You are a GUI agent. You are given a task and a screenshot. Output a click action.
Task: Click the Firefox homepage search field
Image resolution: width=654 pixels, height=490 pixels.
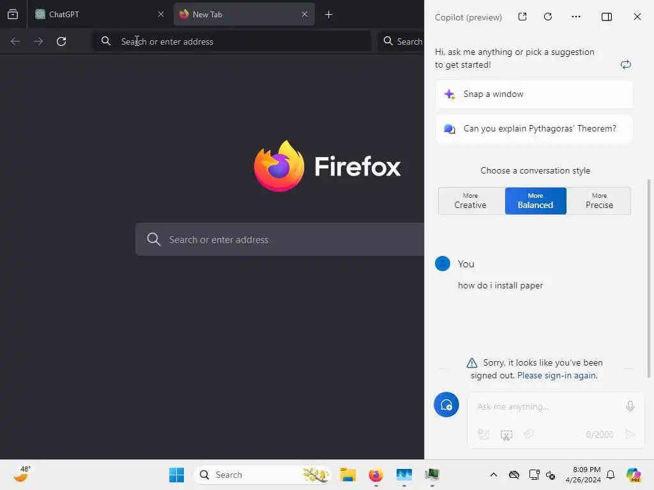coord(280,240)
